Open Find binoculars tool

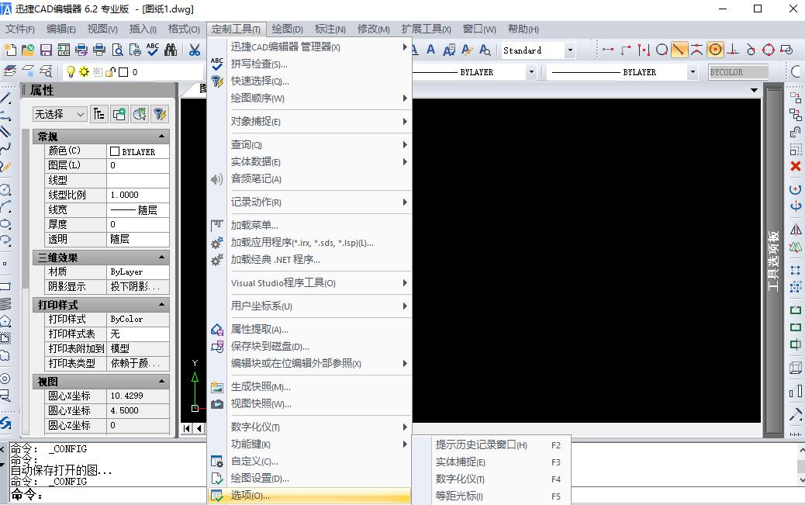click(171, 50)
